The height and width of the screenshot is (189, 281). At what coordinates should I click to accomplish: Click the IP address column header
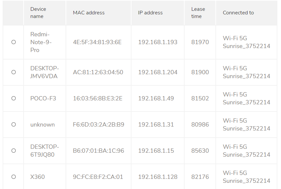point(150,13)
